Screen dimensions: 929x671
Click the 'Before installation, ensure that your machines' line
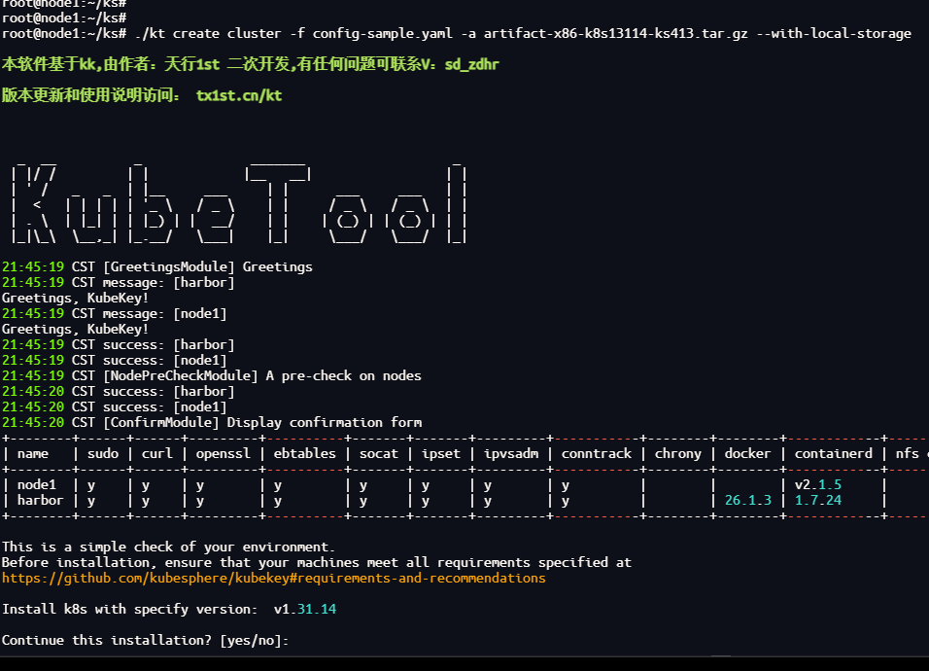pyautogui.click(x=317, y=562)
